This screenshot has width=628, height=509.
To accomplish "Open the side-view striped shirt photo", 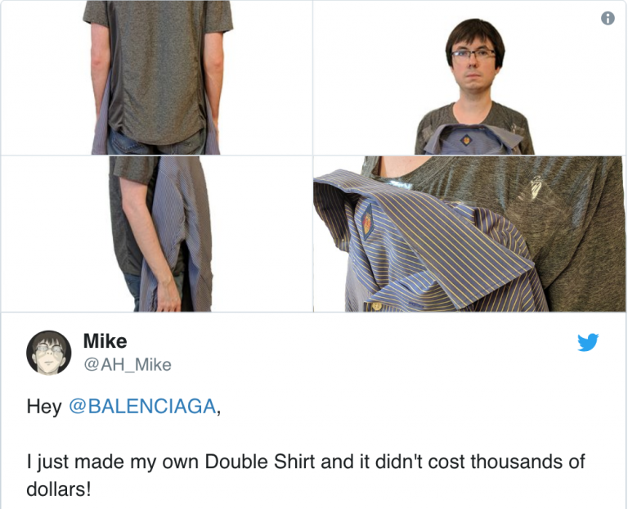I will (x=157, y=234).
